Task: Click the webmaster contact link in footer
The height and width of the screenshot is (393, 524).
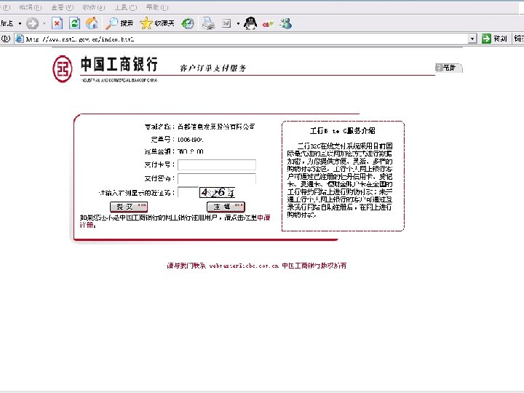Action: (244, 266)
